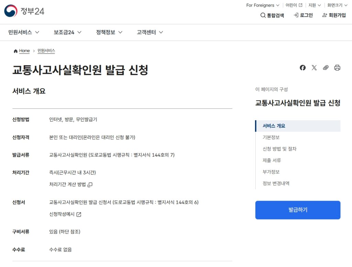The image size is (352, 267).
Task: Click text 본인 또는 대리인(온라인은 대리인 신청 불가)
Action: tap(92, 137)
